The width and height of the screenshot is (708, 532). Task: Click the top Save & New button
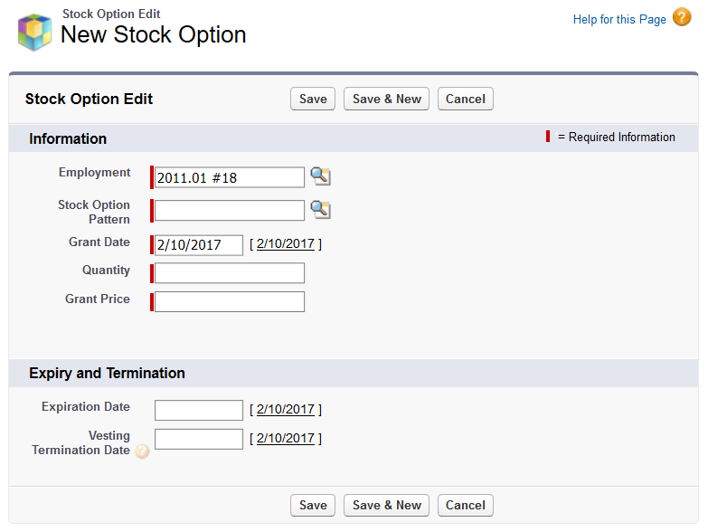387,99
